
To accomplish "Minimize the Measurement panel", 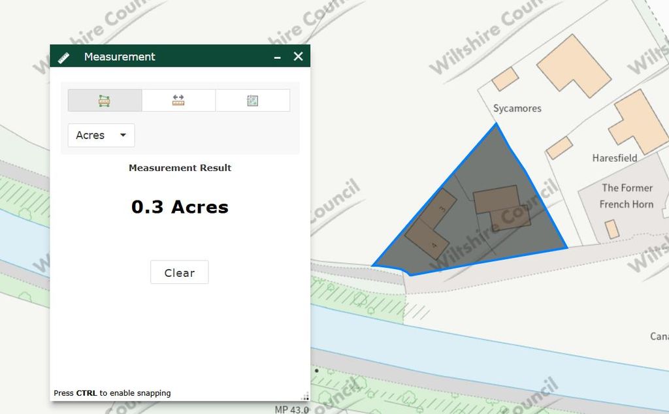I will click(277, 57).
